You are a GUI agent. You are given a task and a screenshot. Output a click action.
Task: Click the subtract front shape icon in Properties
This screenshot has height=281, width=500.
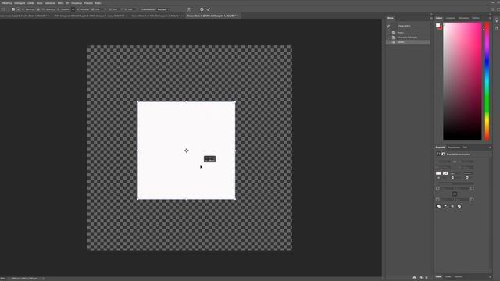[446, 206]
